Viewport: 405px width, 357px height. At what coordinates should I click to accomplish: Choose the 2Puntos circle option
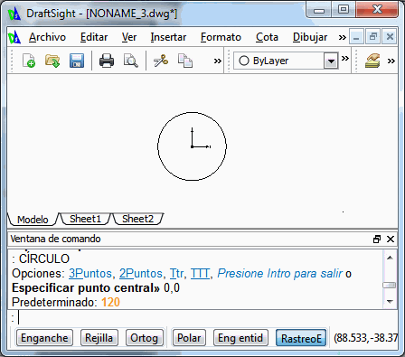pos(141,274)
